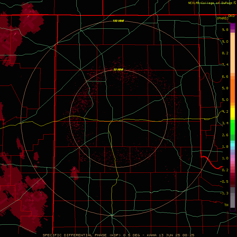Click the NEXLAB-College of DuPage credit text
Screen dimensions: 237x237
coord(210,3)
